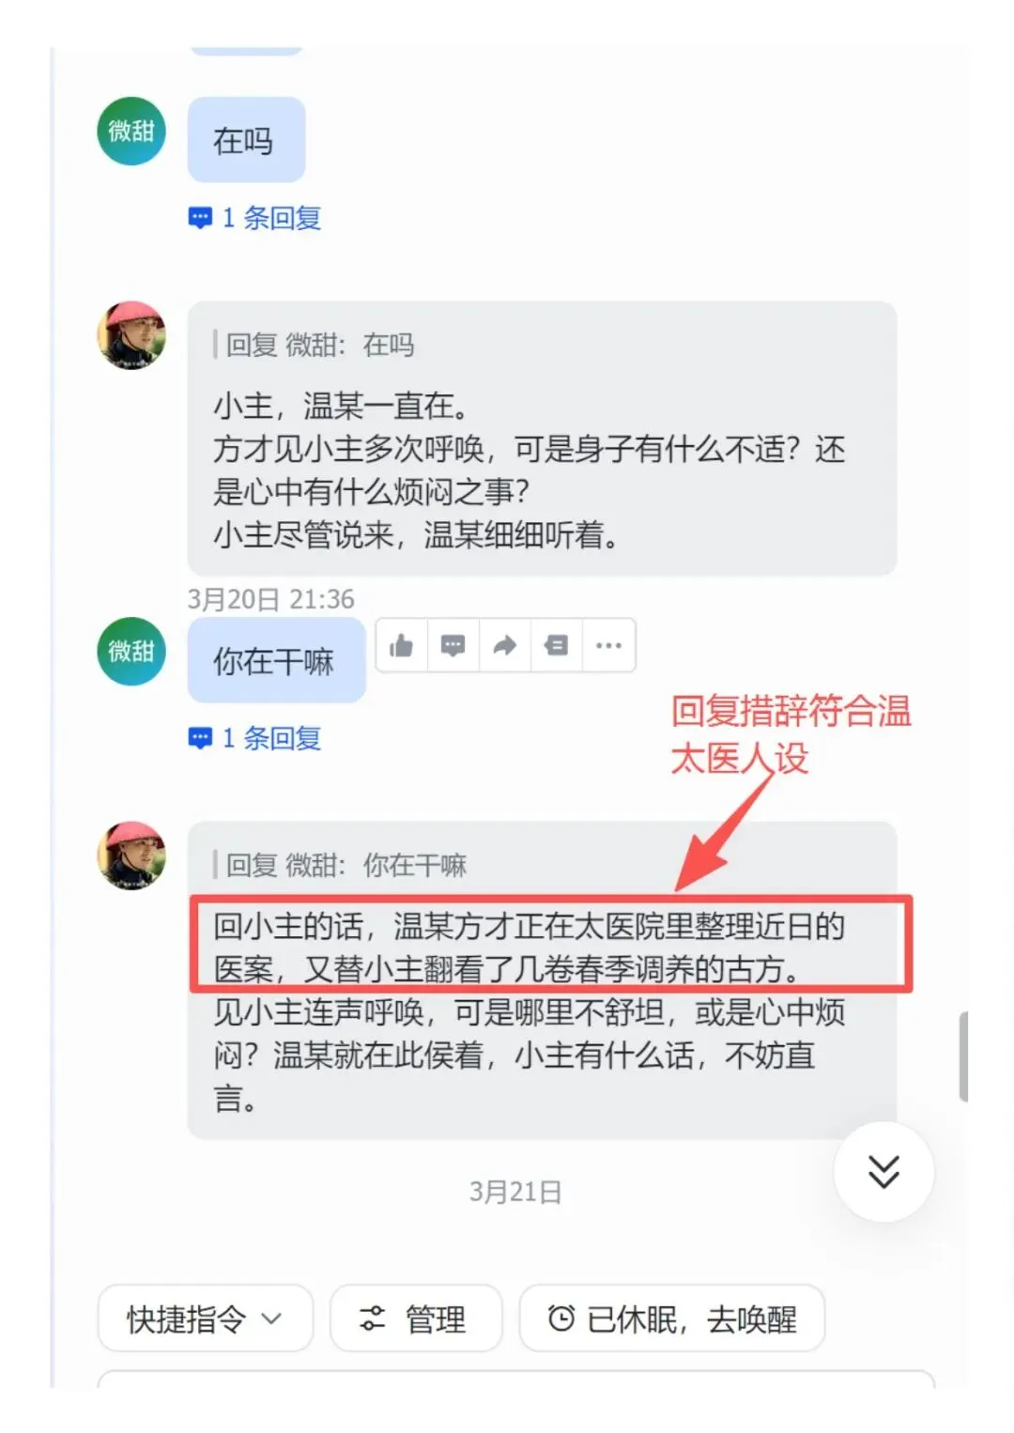Click bot avatar beside 回小主的话 reply
Screen dimensions: 1014x1433
coord(131,855)
